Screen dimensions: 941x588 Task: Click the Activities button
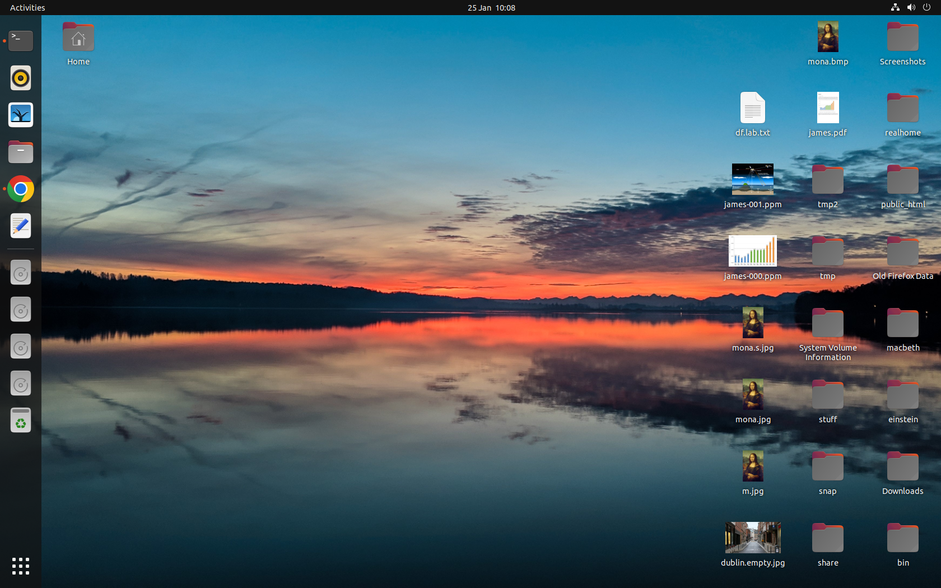(27, 8)
